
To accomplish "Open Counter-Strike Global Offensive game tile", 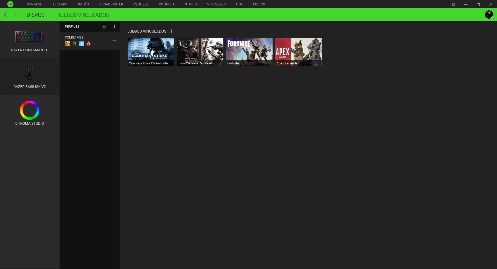I will tap(151, 52).
